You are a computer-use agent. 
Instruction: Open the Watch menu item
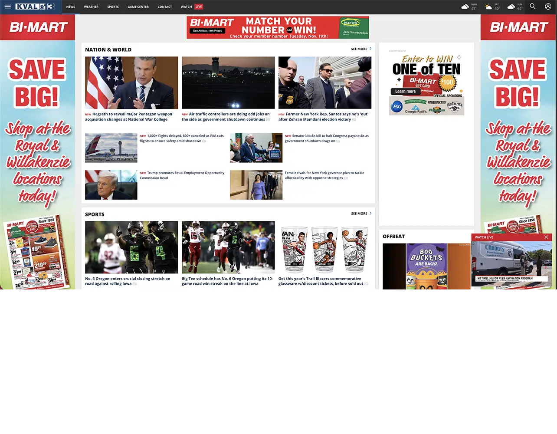(x=186, y=7)
